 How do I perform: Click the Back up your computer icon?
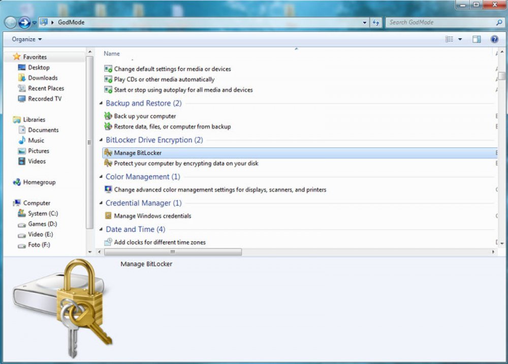[x=108, y=116]
